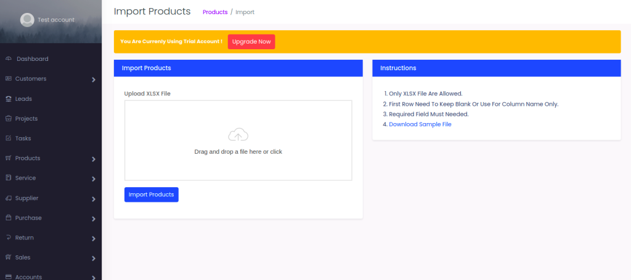This screenshot has width=631, height=280.
Task: Click the red Upgrade Now button
Action: click(x=251, y=41)
